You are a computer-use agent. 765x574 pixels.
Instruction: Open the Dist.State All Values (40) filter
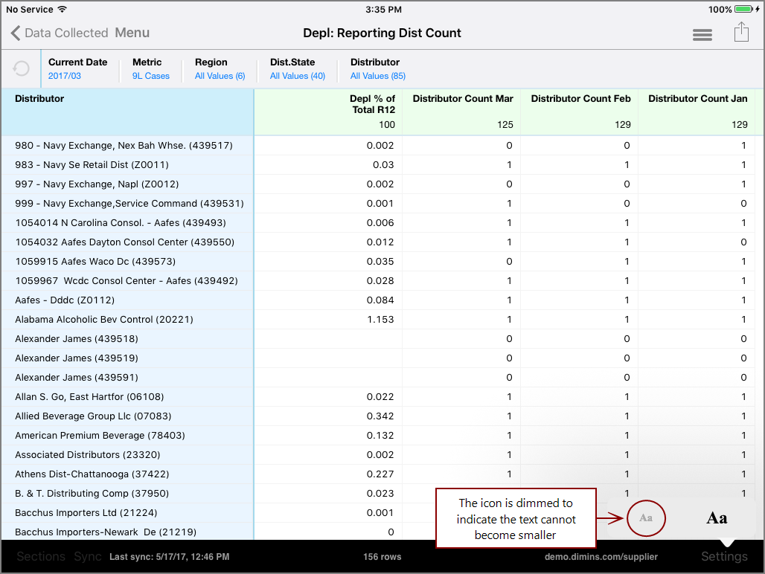click(298, 68)
